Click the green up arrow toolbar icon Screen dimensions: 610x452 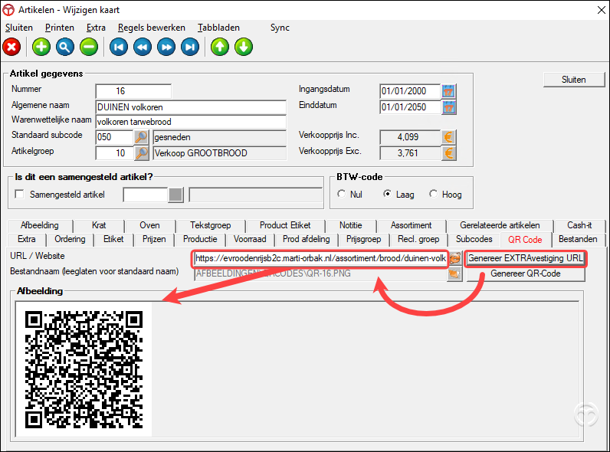pyautogui.click(x=220, y=47)
